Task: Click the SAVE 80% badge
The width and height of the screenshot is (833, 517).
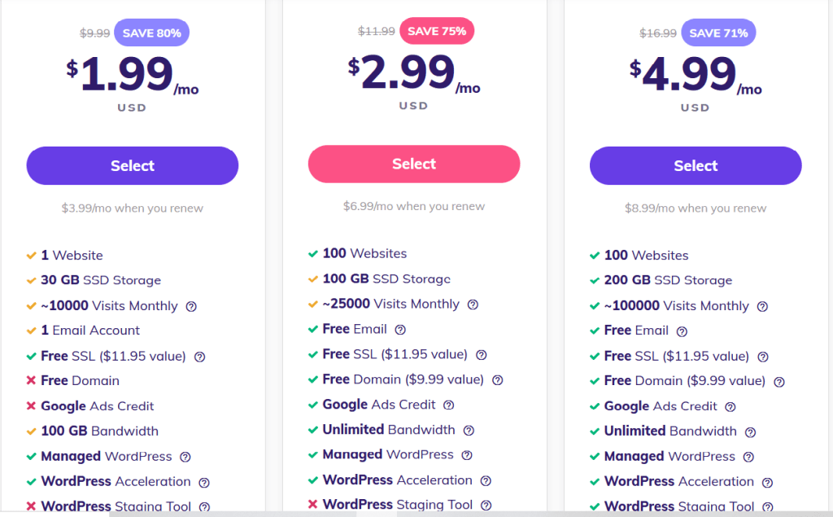Action: (152, 33)
